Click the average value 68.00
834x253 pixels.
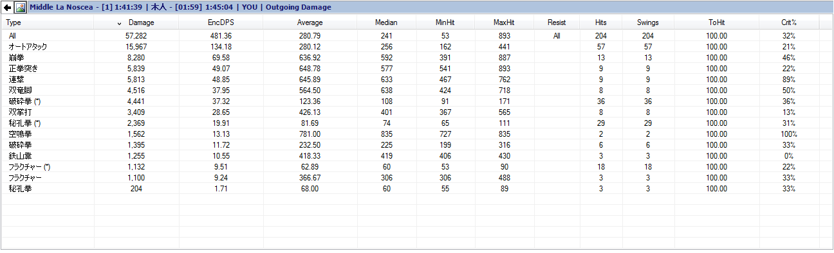[x=310, y=189]
